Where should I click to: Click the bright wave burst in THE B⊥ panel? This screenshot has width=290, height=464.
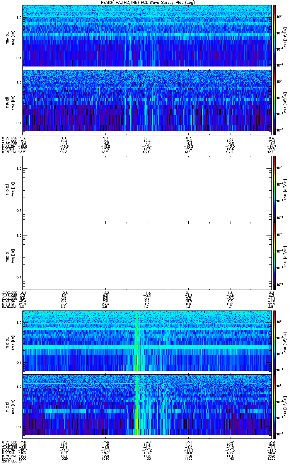point(136,340)
